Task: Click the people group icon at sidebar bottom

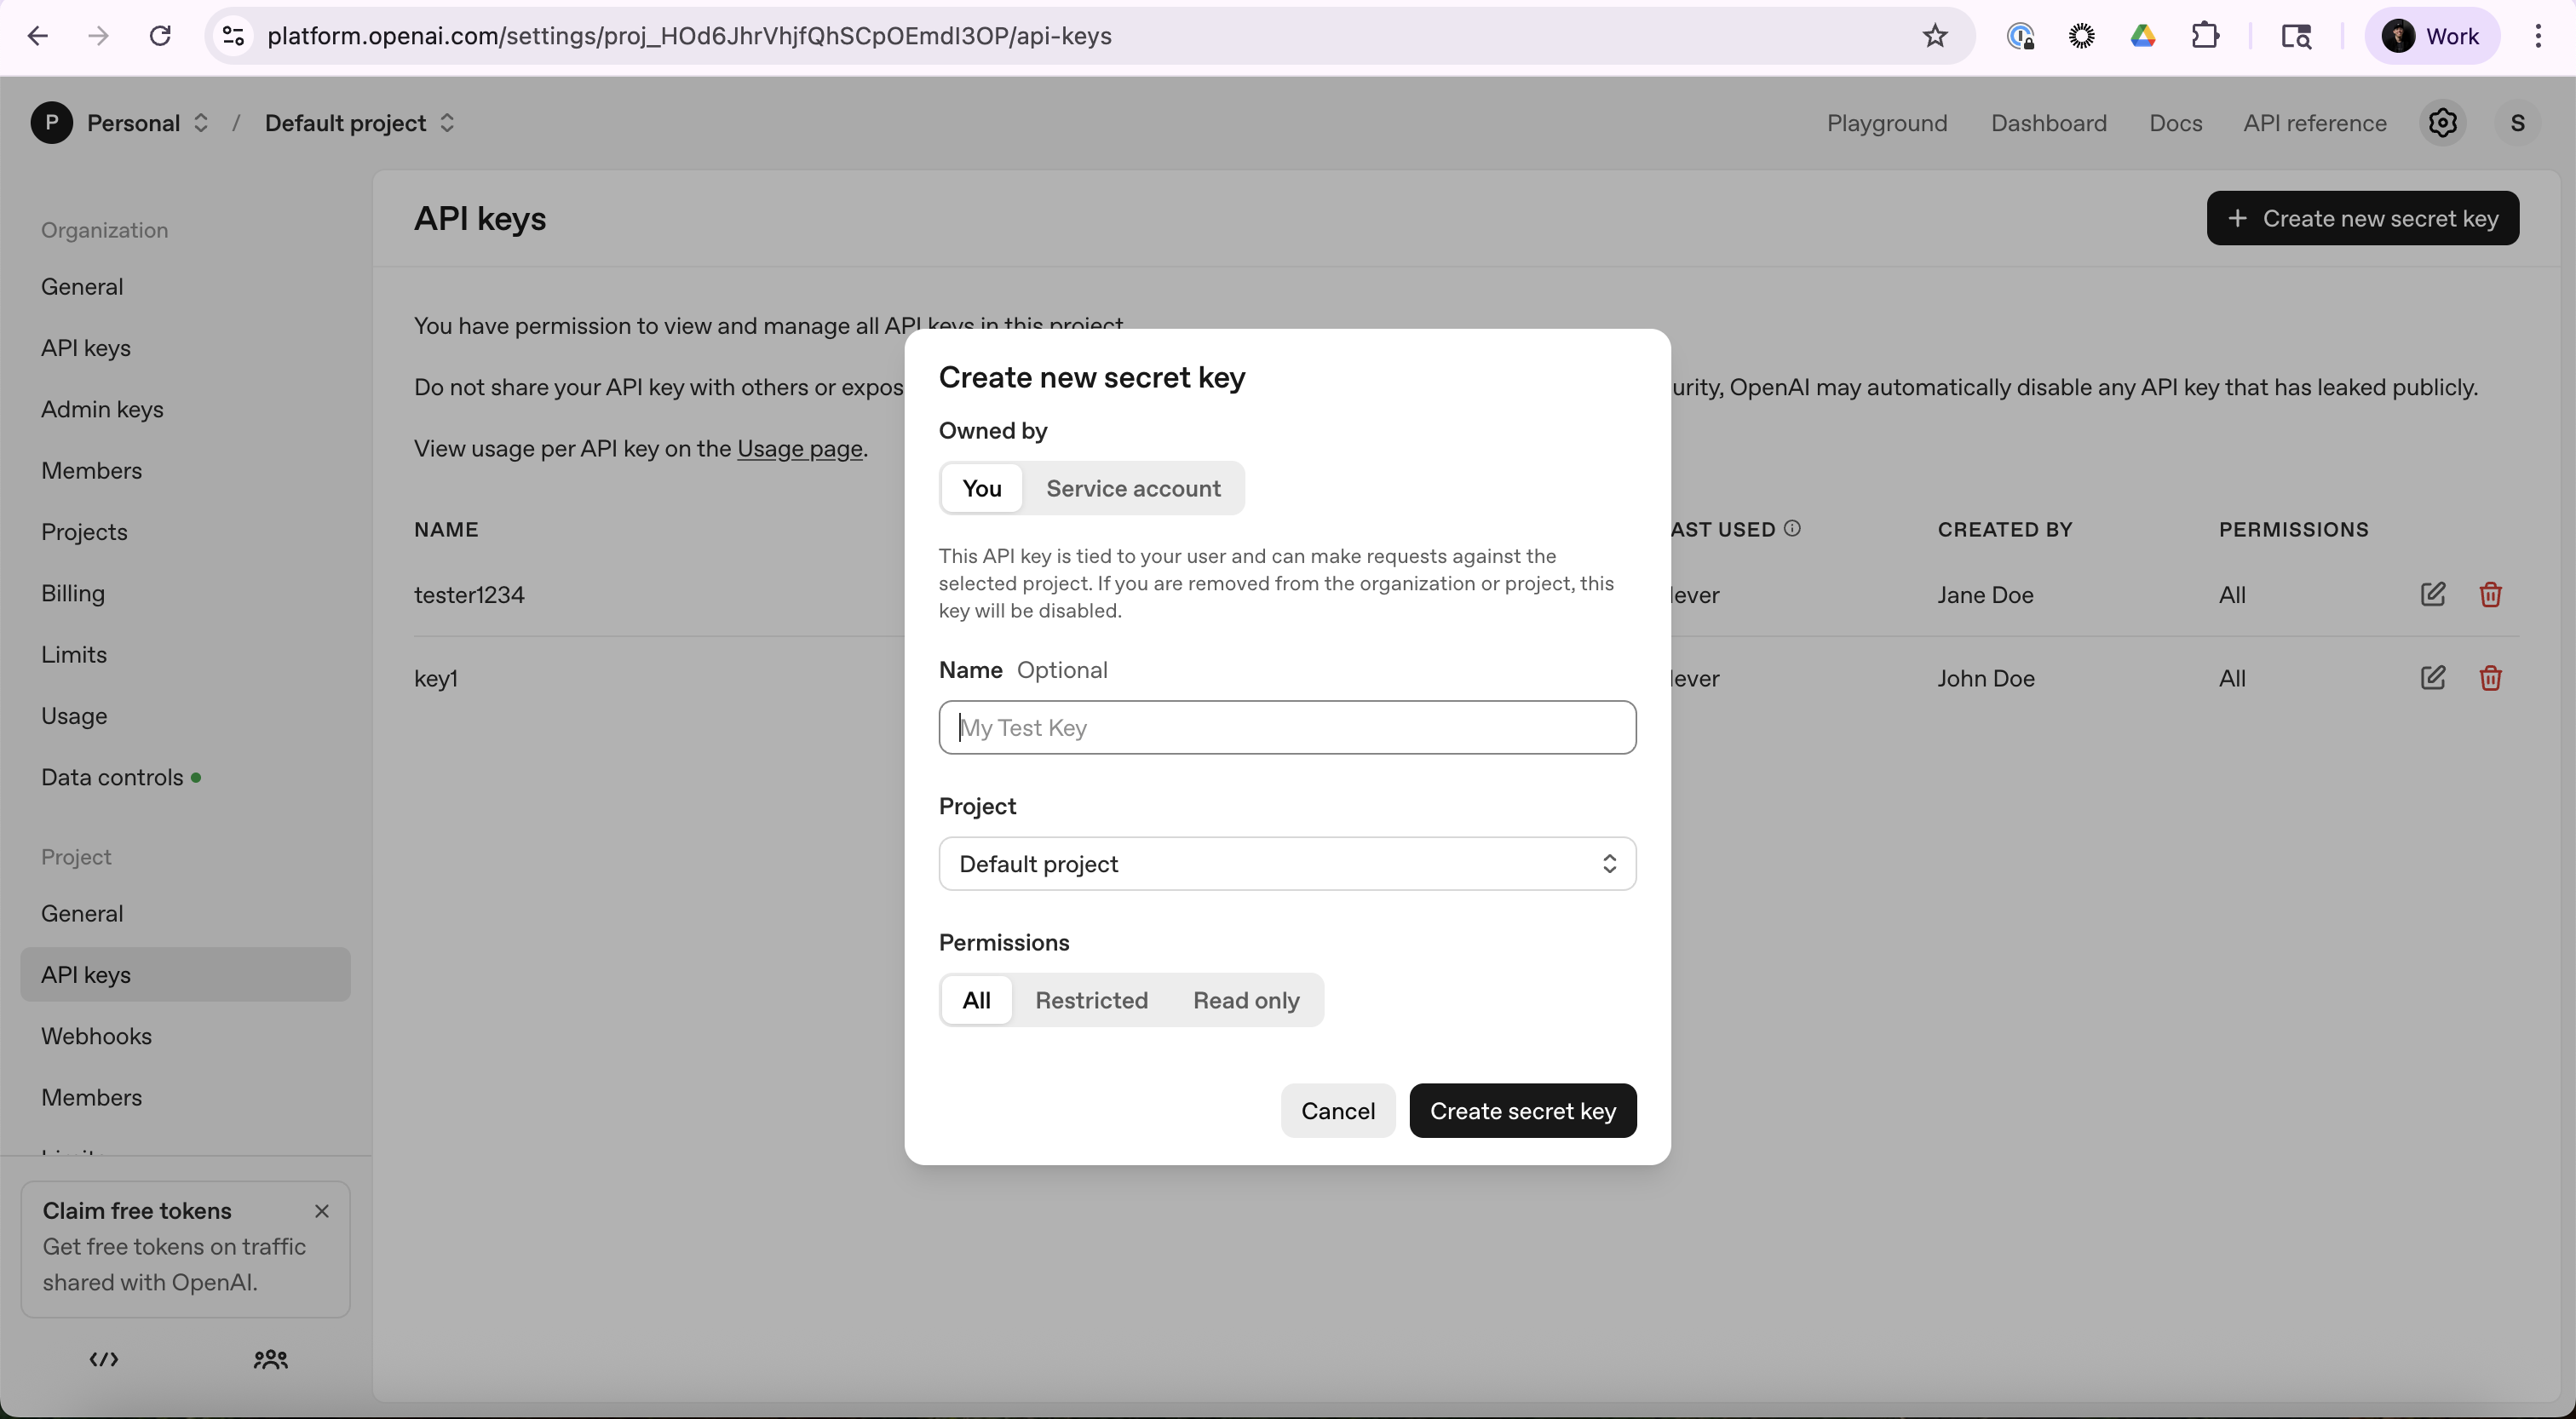Action: (270, 1359)
